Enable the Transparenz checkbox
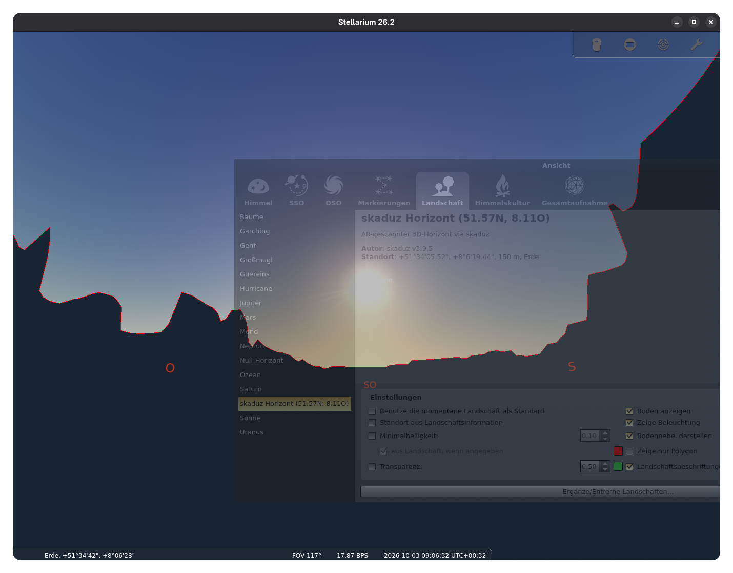This screenshot has height=573, width=733. (372, 467)
